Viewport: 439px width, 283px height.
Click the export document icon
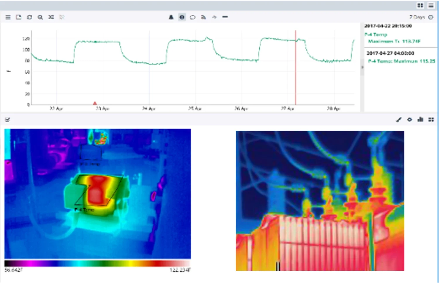(x=18, y=17)
